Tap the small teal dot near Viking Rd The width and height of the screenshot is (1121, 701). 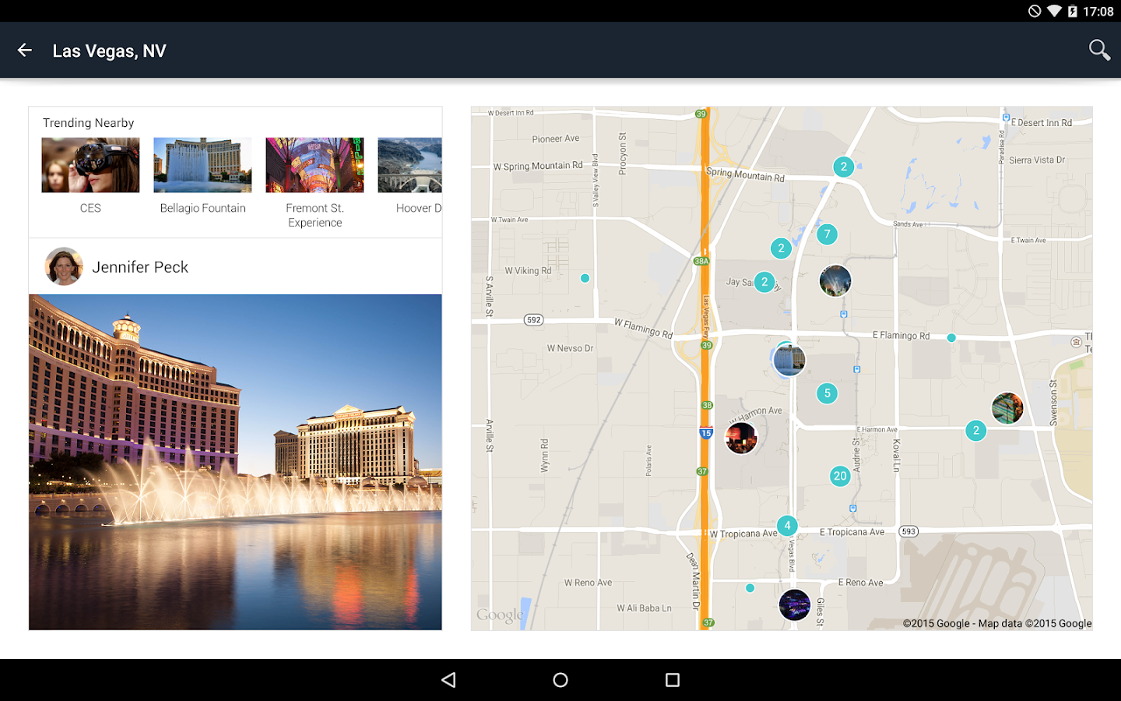(x=585, y=278)
